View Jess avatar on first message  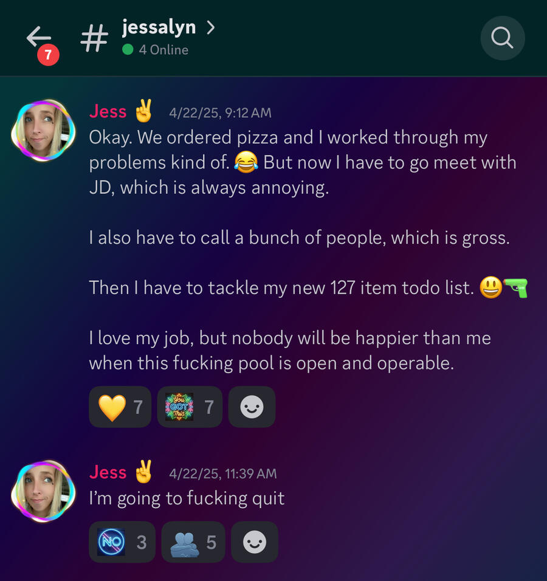tap(43, 130)
